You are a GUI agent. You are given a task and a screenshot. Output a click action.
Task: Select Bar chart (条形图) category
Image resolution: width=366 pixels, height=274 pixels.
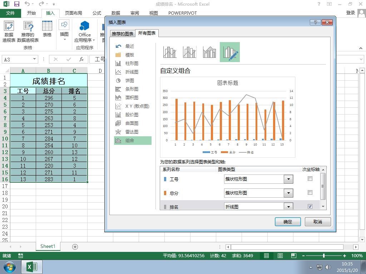click(133, 89)
